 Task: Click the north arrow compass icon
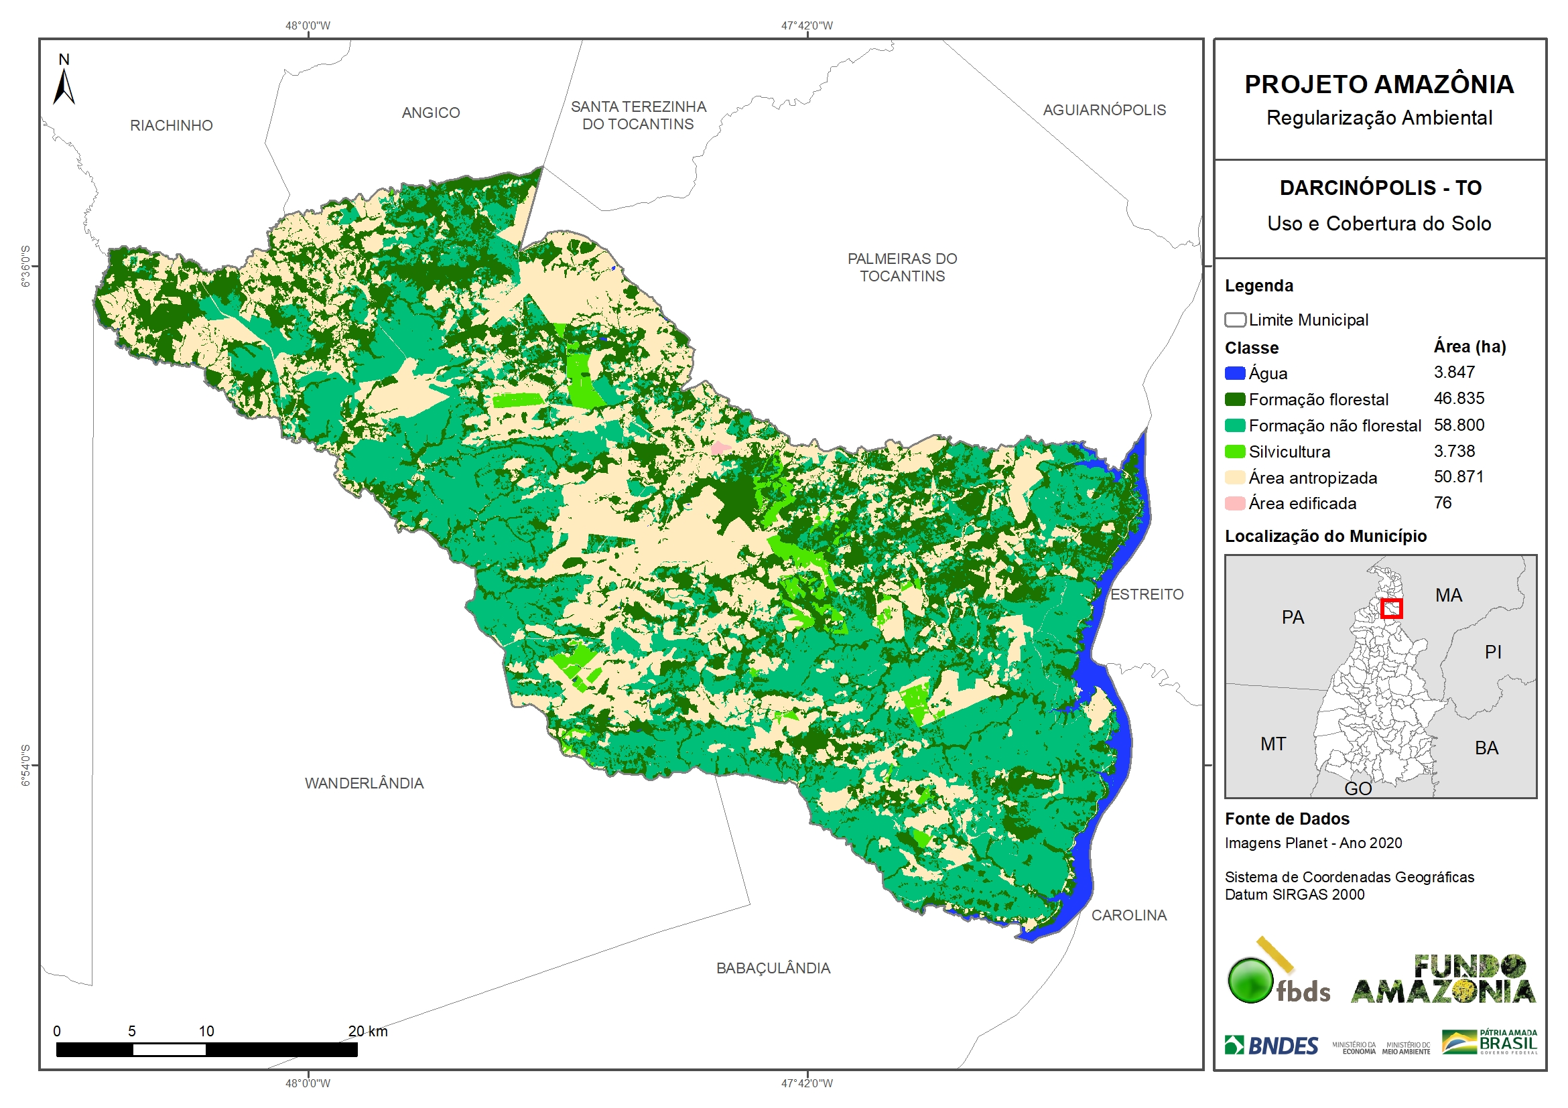[x=64, y=86]
